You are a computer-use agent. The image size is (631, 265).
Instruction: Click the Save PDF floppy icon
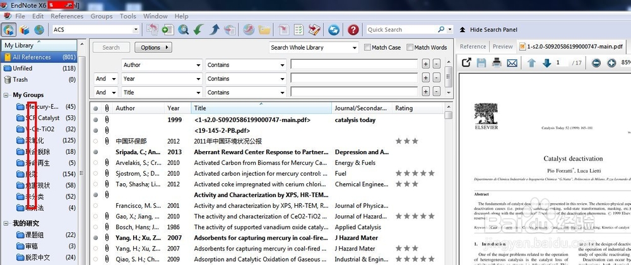coord(481,63)
